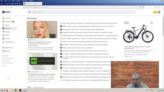This screenshot has width=164, height=92.
Task: Select the Всё category tab
Action: coord(29,88)
